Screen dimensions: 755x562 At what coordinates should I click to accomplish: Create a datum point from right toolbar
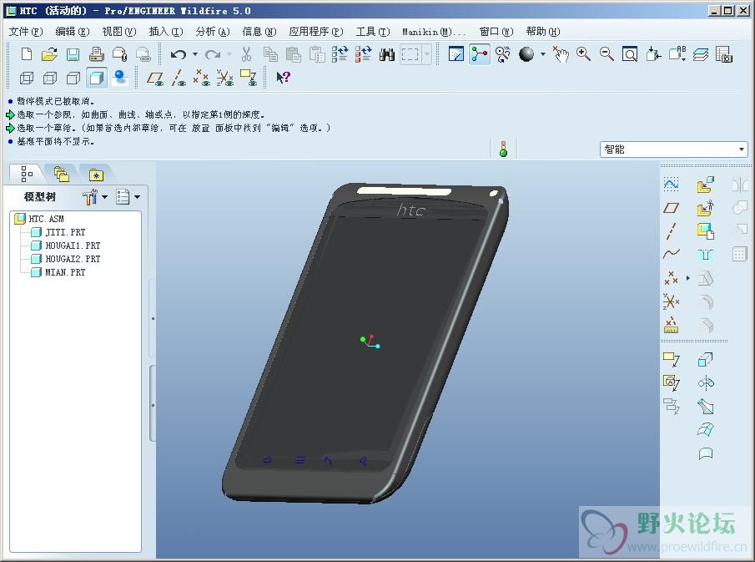(672, 278)
